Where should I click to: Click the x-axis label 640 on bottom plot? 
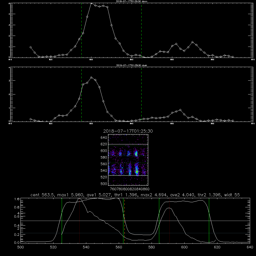[250, 247]
